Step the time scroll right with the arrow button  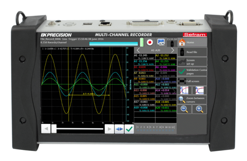(109, 129)
